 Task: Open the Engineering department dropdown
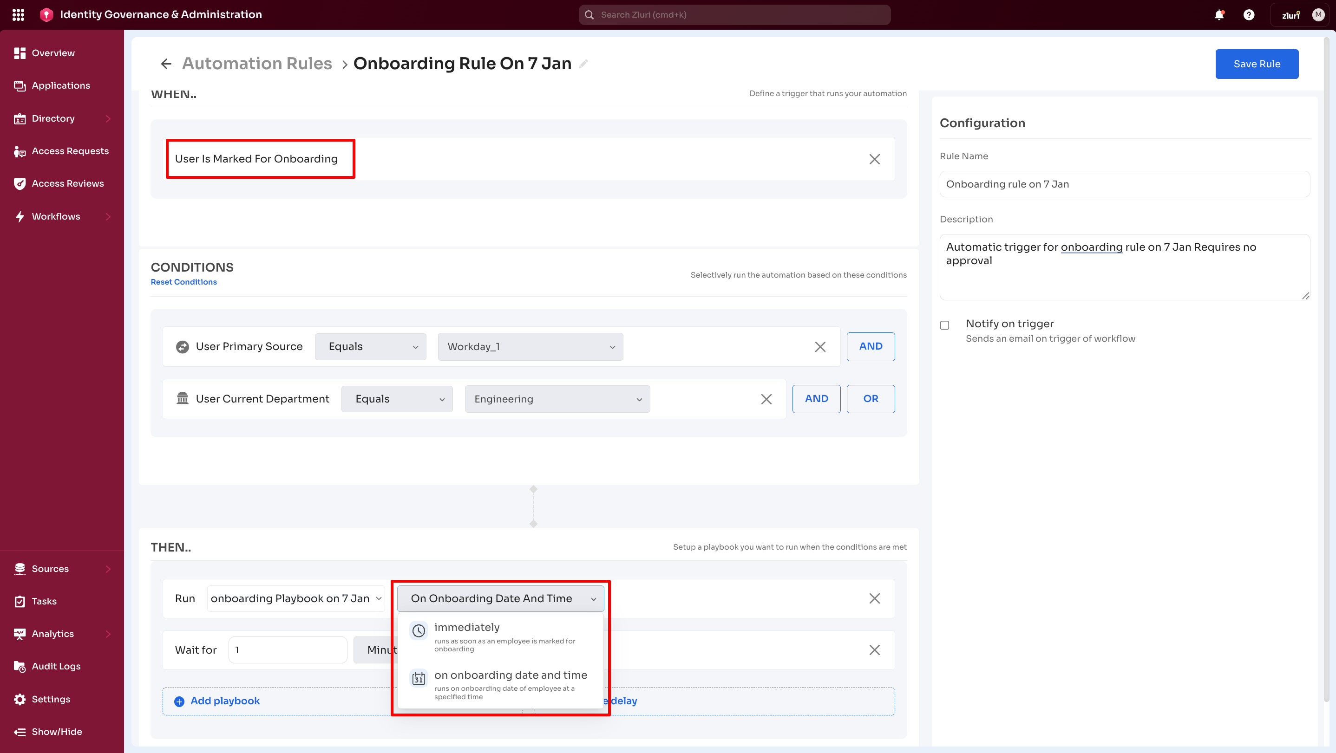557,398
